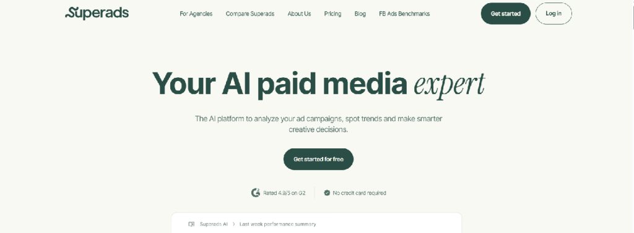Click the Rated 4.9/5 on G2 text

pyautogui.click(x=284, y=193)
